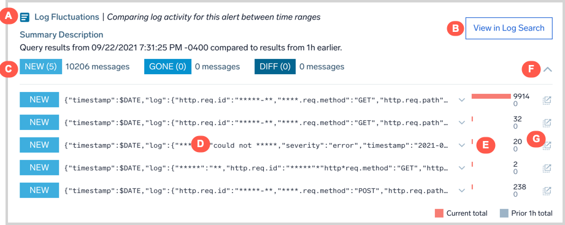The image size is (565, 225).
Task: Open the 2 count row external link icon
Action: tap(547, 168)
